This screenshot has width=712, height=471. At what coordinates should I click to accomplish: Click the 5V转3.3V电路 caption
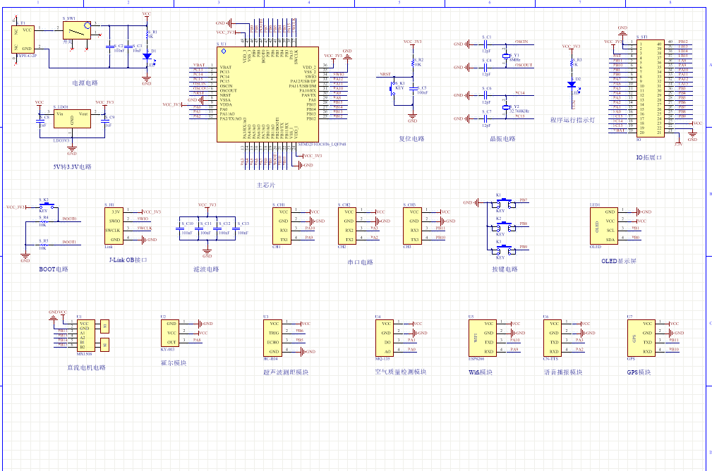click(72, 166)
